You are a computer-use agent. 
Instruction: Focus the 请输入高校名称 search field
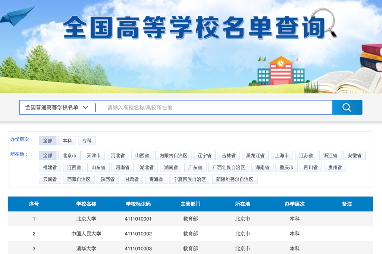pyautogui.click(x=213, y=107)
